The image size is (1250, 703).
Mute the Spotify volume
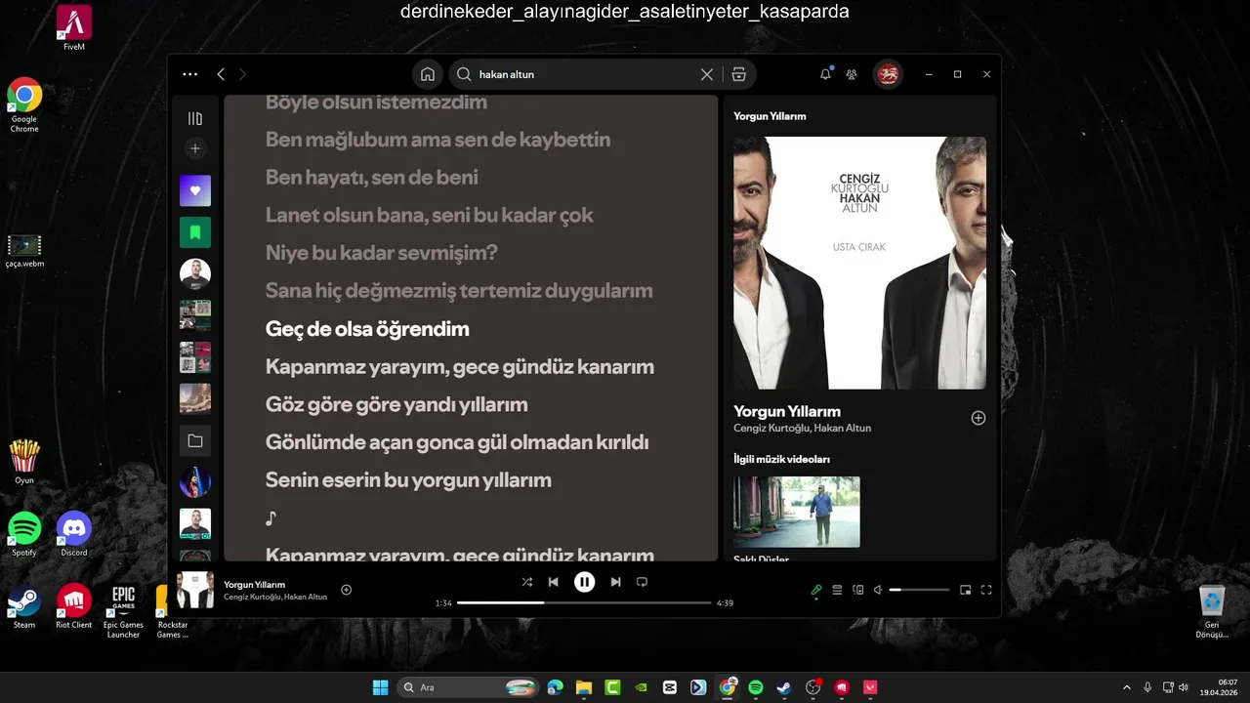878,590
